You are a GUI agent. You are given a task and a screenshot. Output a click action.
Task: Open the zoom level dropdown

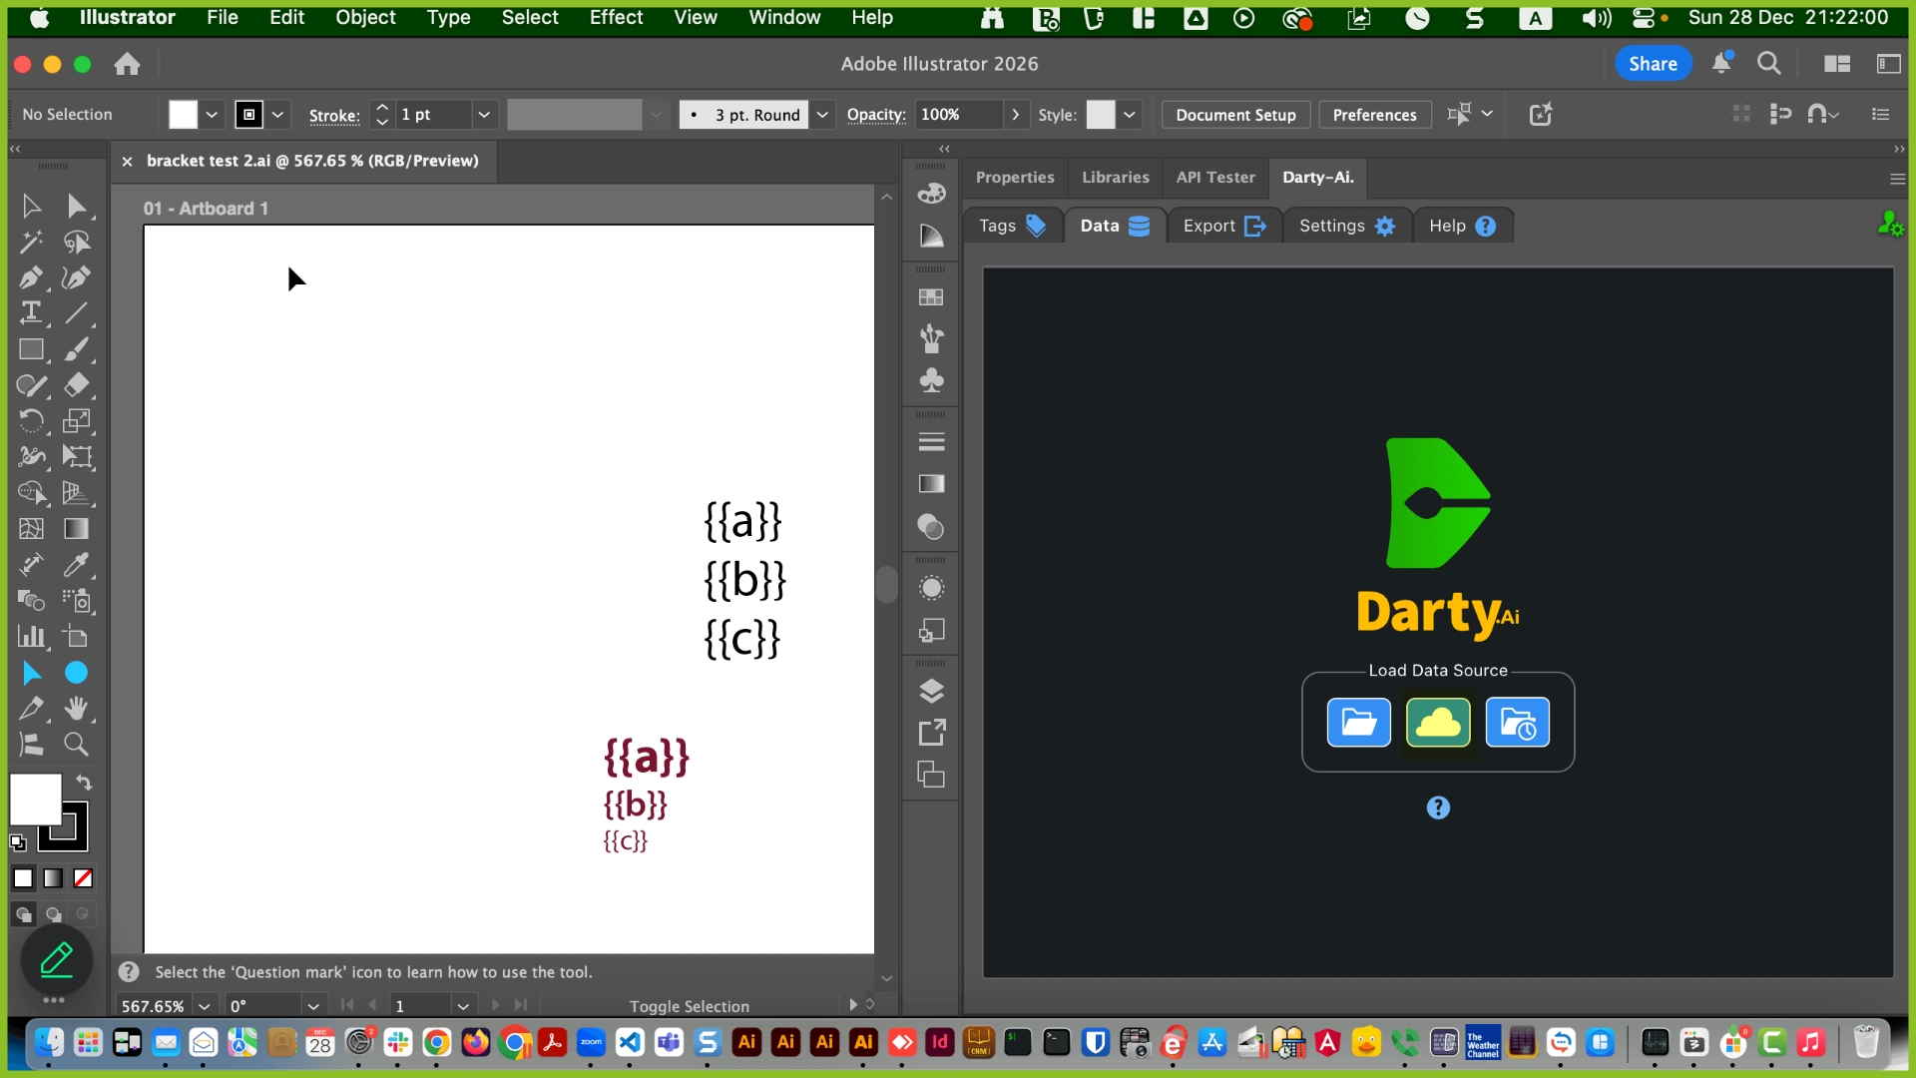tap(205, 1006)
